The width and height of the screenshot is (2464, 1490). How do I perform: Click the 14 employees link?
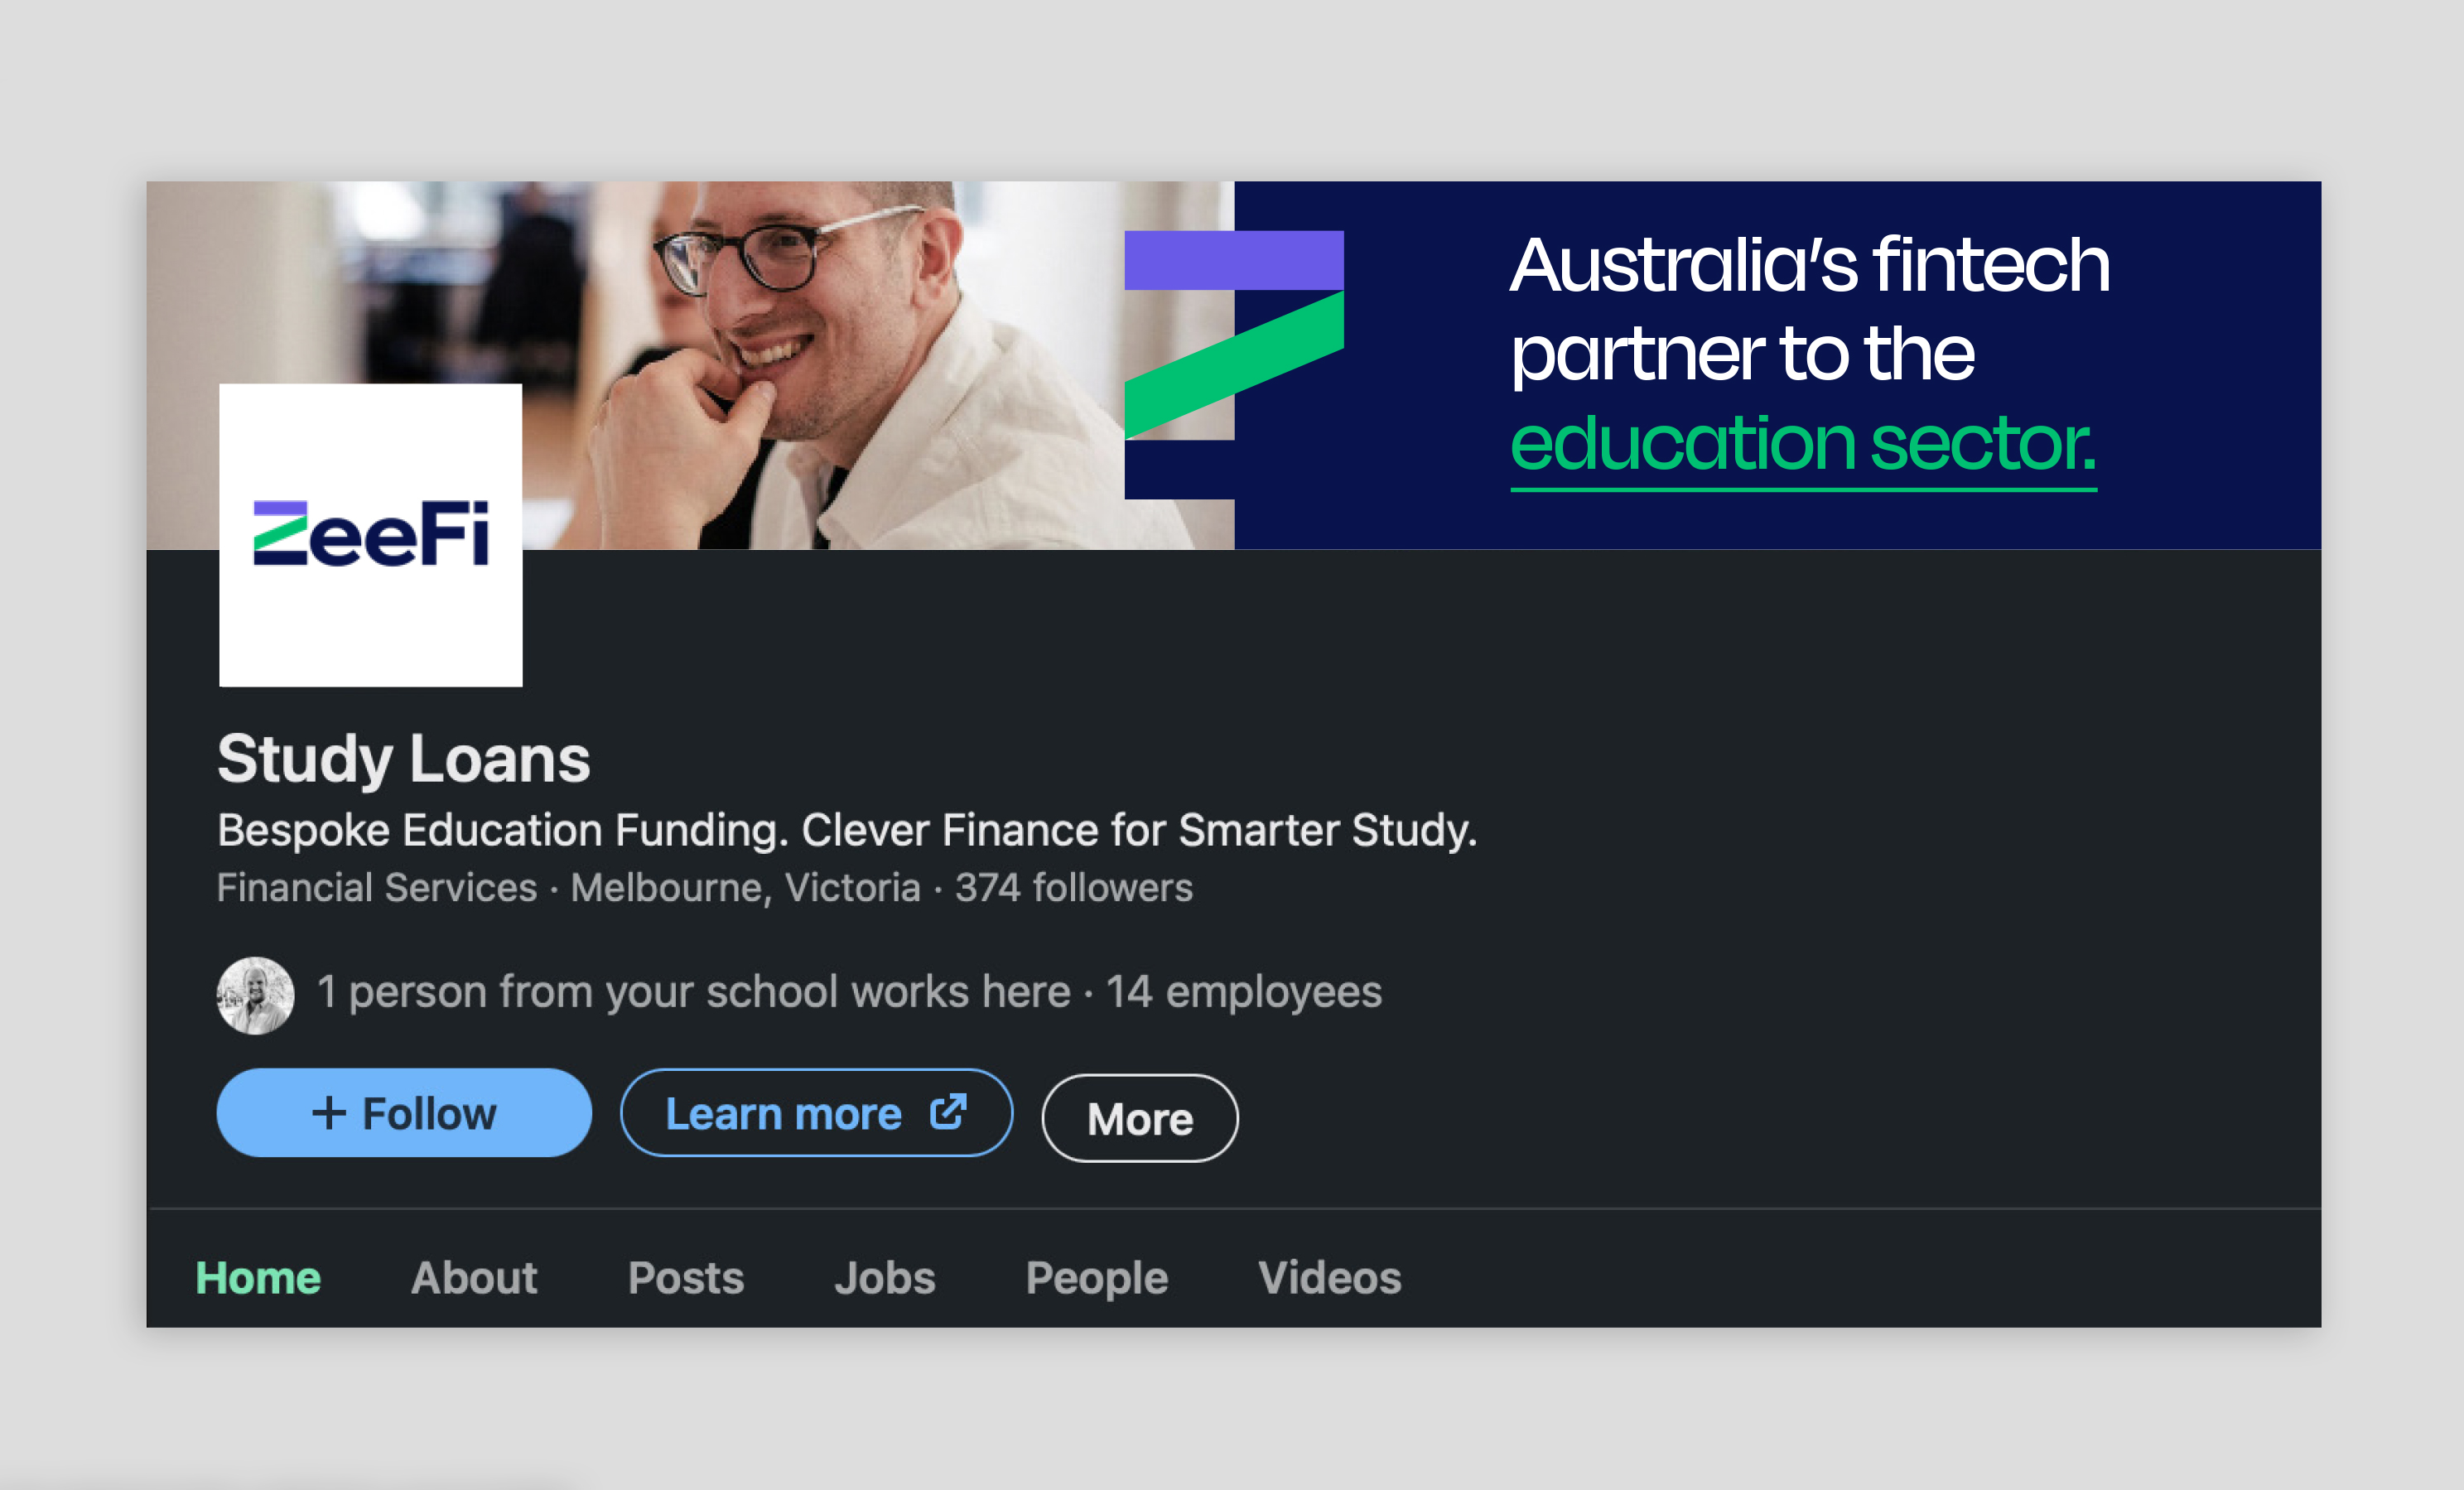click(1244, 992)
